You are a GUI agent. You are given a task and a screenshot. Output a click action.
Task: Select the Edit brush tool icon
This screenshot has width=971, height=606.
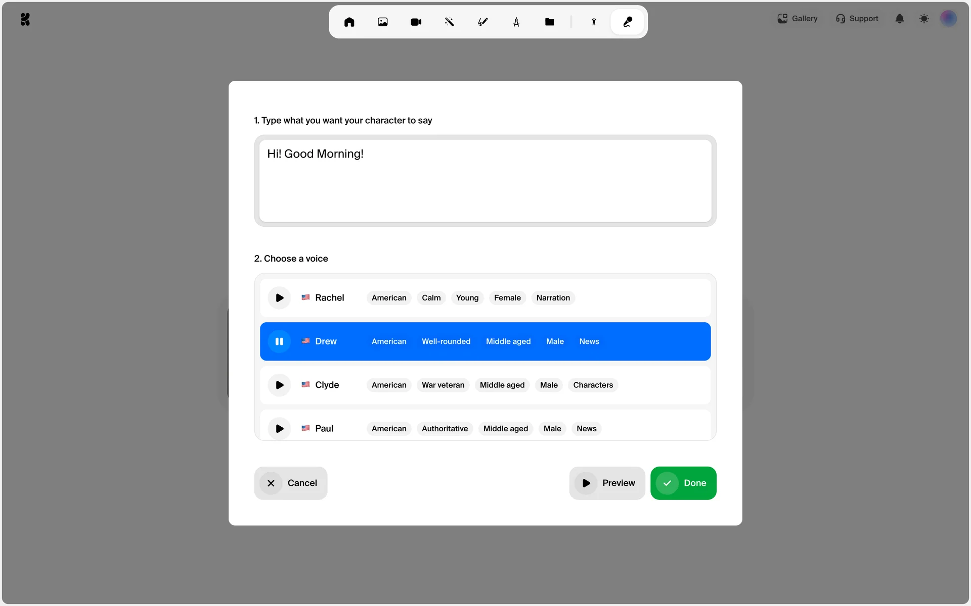tap(482, 22)
